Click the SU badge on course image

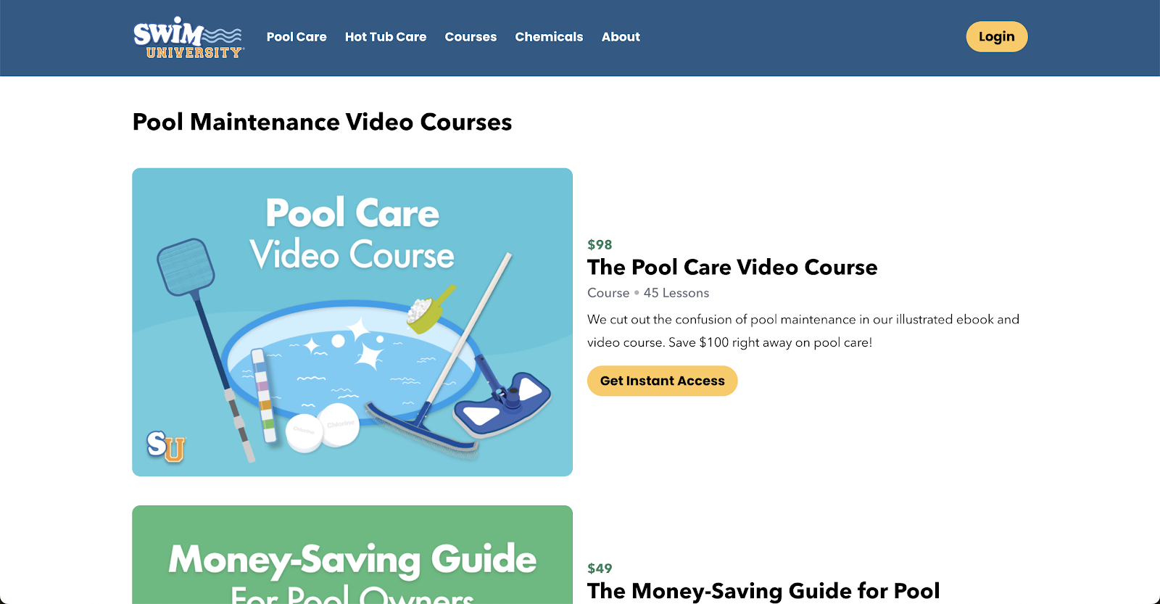click(x=166, y=446)
